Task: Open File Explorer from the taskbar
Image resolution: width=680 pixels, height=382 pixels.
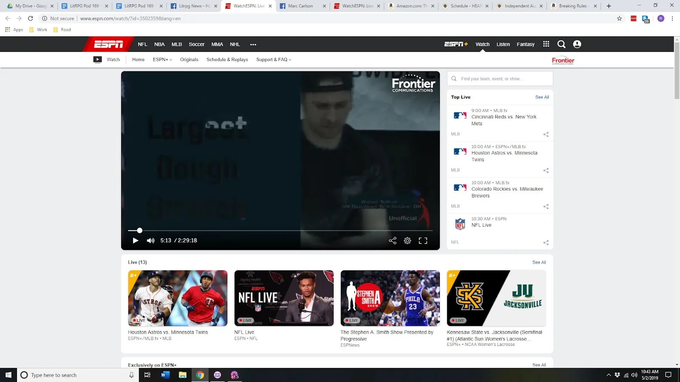Action: coord(183,375)
